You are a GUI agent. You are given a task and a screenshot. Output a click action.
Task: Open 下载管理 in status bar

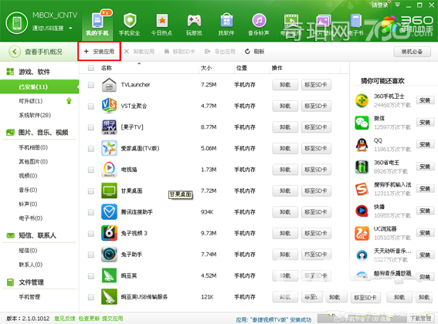point(420,318)
